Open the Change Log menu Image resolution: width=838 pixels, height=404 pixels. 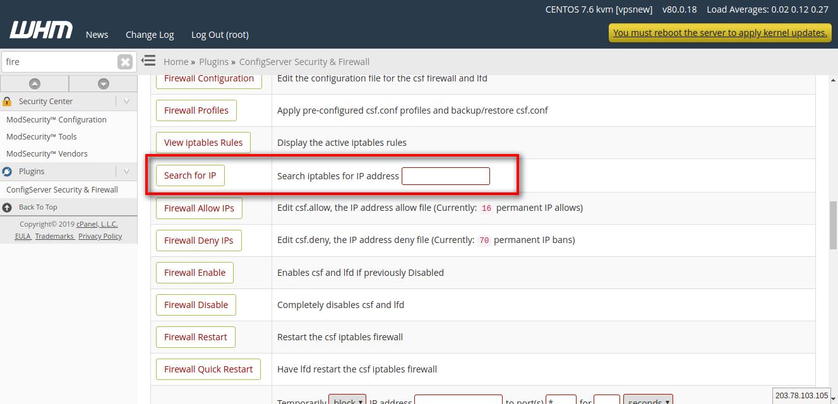click(149, 35)
